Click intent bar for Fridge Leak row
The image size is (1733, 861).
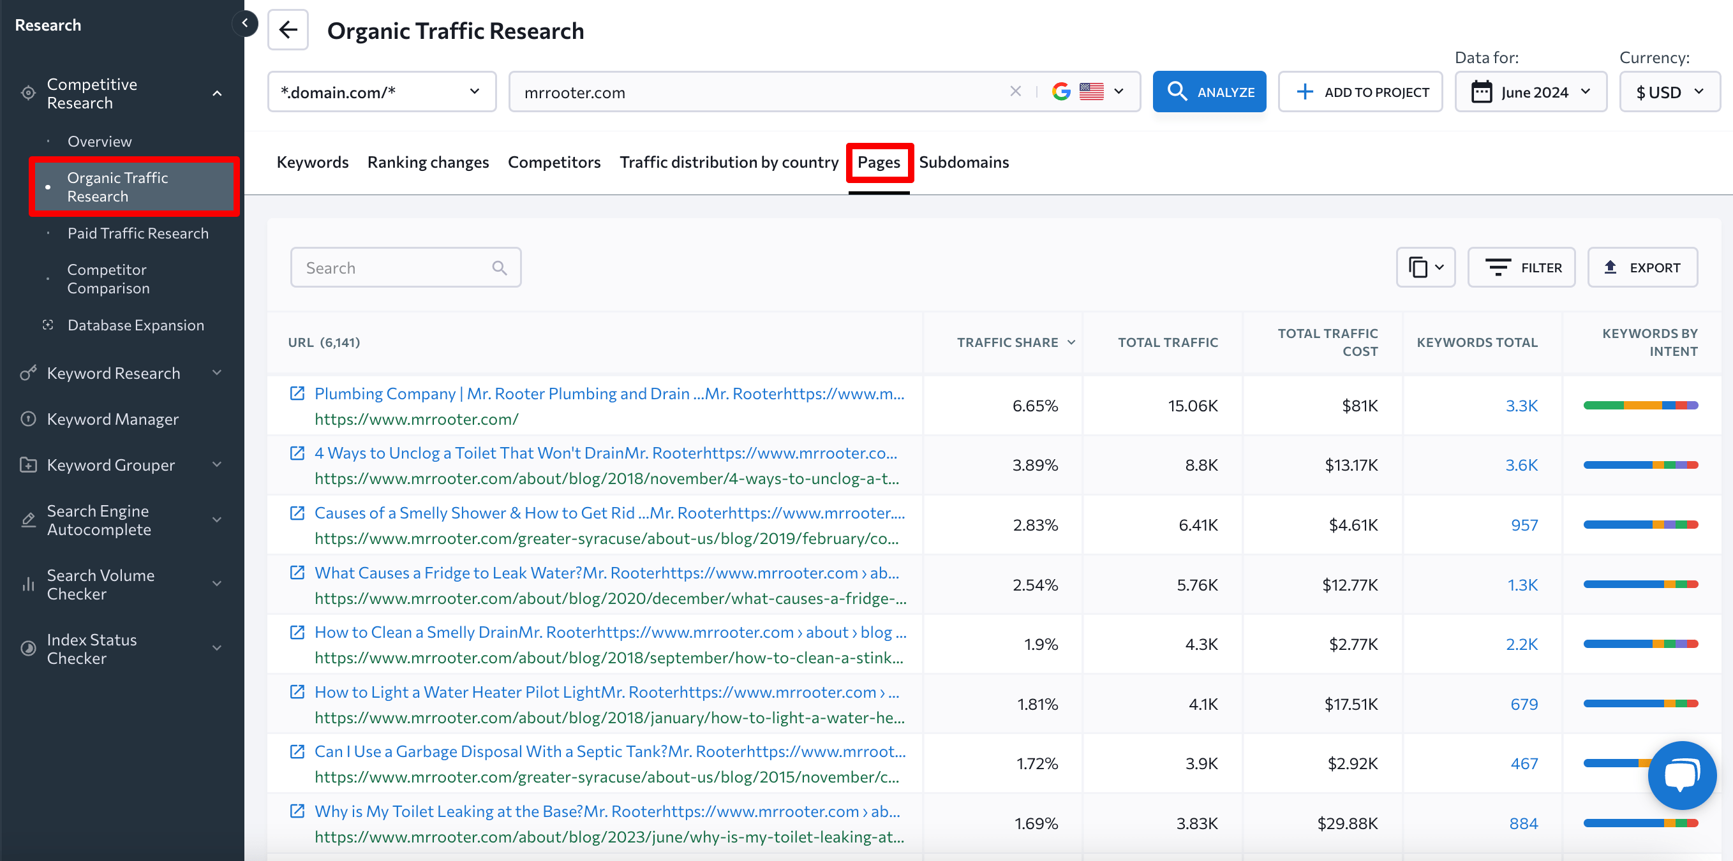click(x=1640, y=585)
